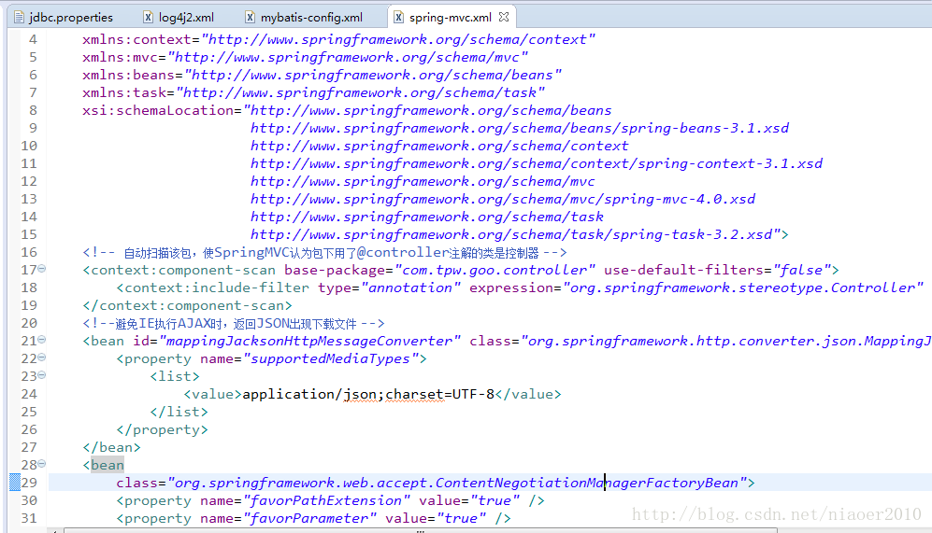
Task: Click the text xmlns:mvc on line 5
Action: click(120, 57)
